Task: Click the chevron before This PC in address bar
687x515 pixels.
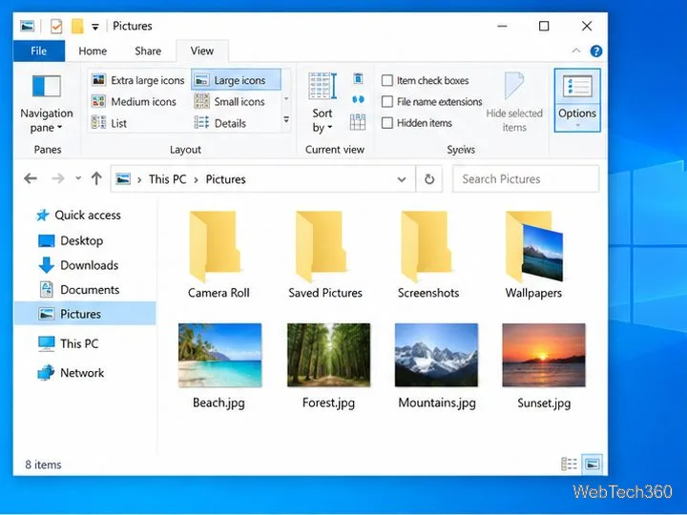Action: pos(139,179)
